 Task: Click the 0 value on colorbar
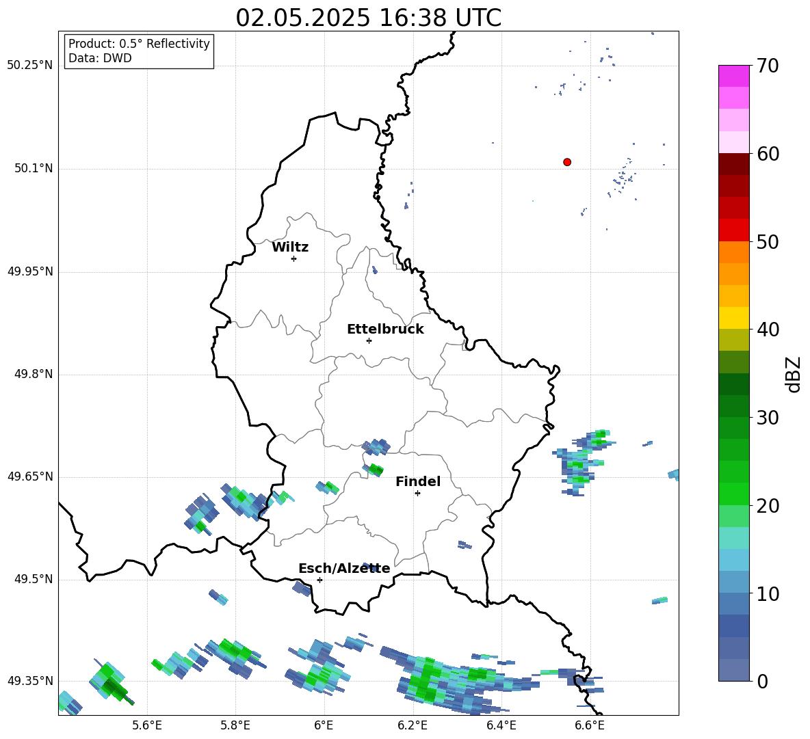[x=762, y=682]
